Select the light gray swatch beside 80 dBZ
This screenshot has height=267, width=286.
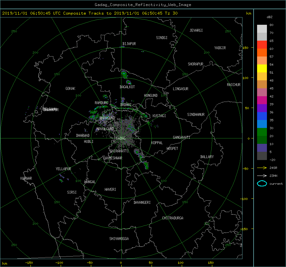click(x=262, y=29)
